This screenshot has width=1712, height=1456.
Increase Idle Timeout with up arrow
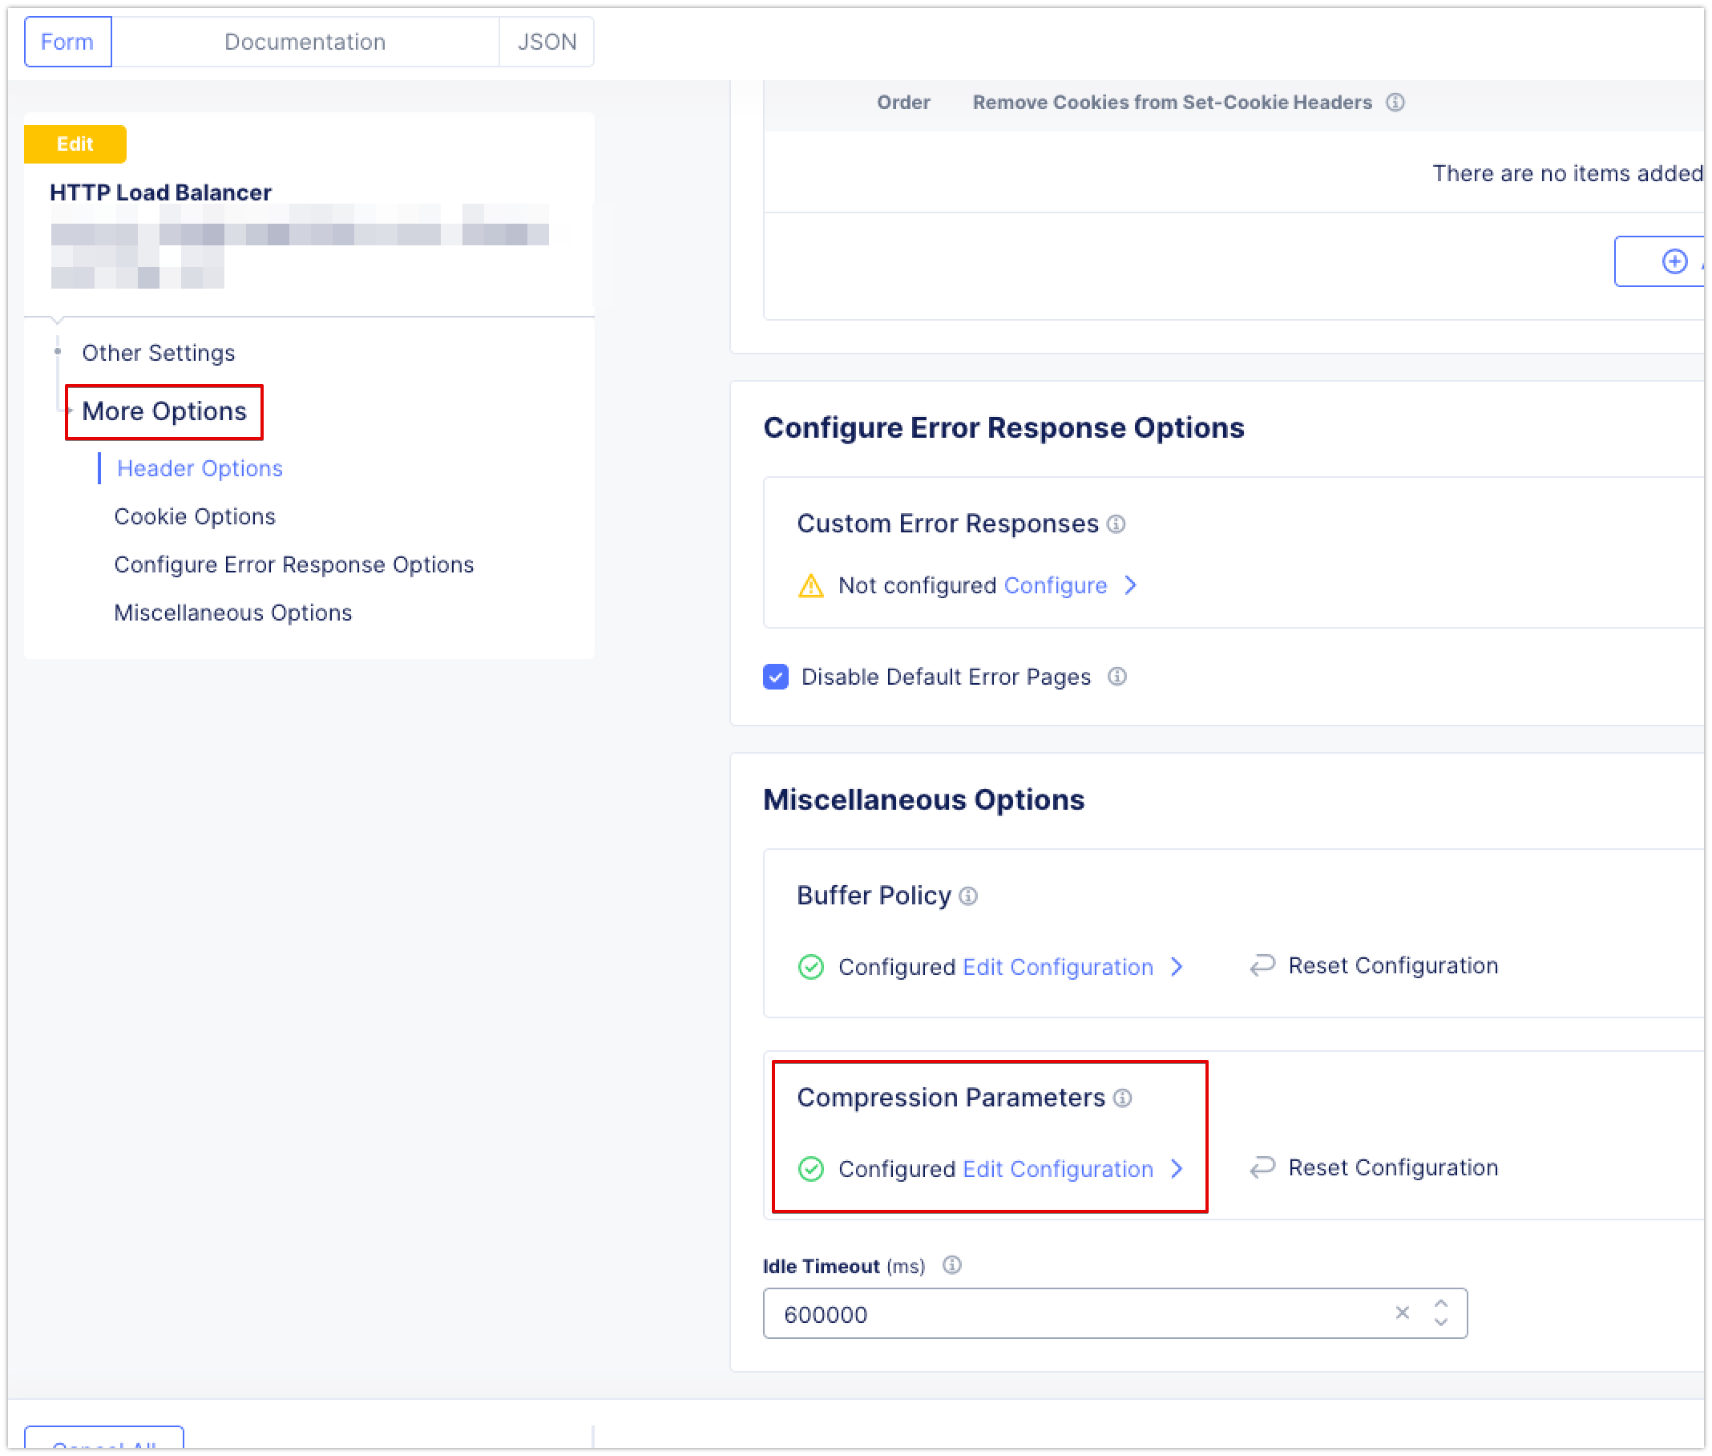[x=1440, y=1304]
